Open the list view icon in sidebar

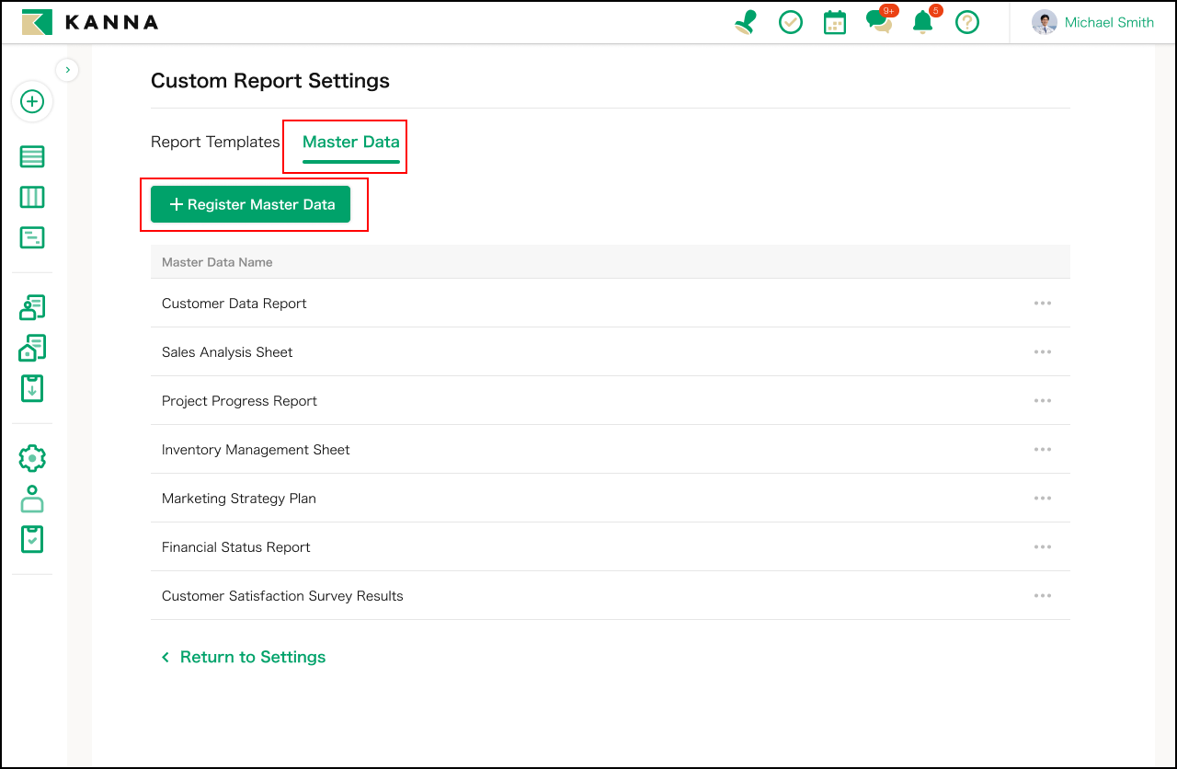coord(32,157)
